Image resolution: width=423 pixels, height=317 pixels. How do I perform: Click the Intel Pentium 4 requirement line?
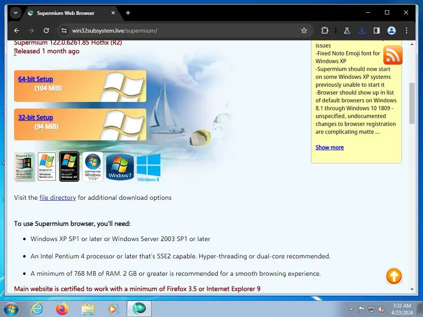[181, 256]
